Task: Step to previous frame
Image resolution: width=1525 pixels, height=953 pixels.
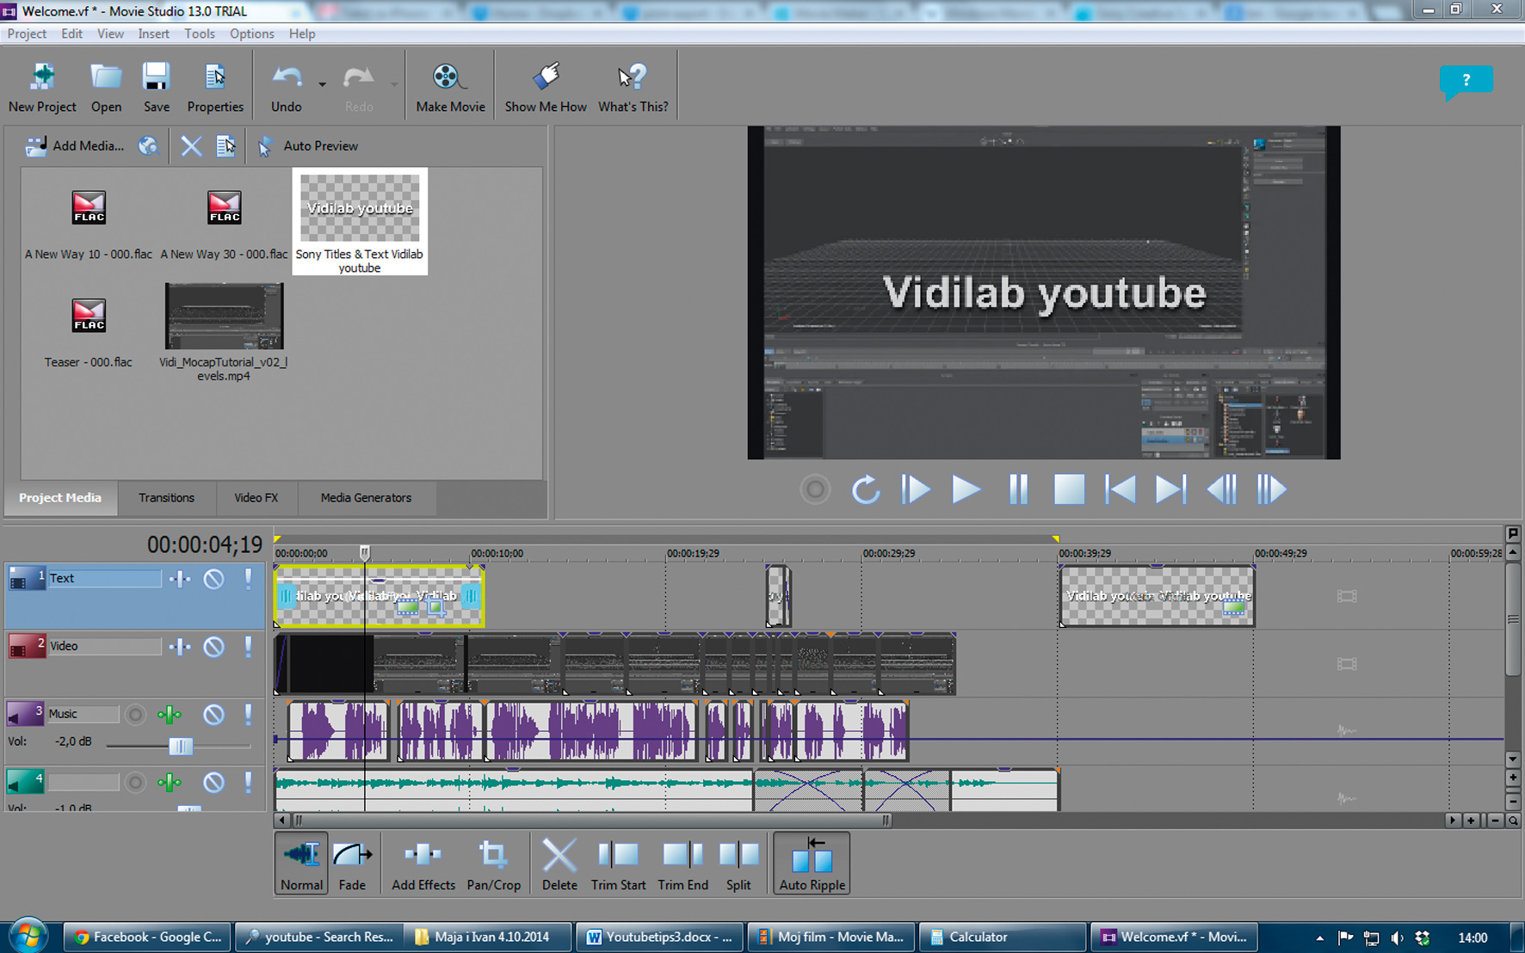Action: [x=1221, y=490]
